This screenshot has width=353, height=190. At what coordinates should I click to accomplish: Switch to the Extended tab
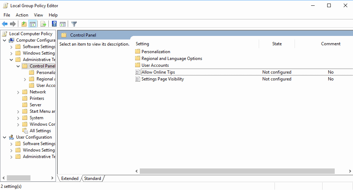[x=70, y=178]
